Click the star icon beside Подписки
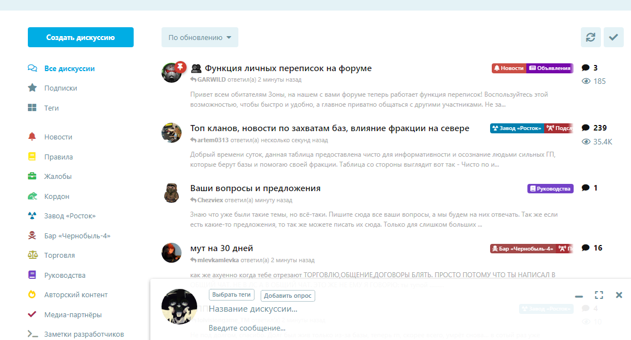This screenshot has width=631, height=340. tap(32, 88)
